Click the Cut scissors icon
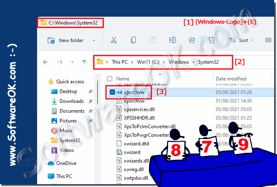This screenshot has height=187, width=277. (114, 40)
